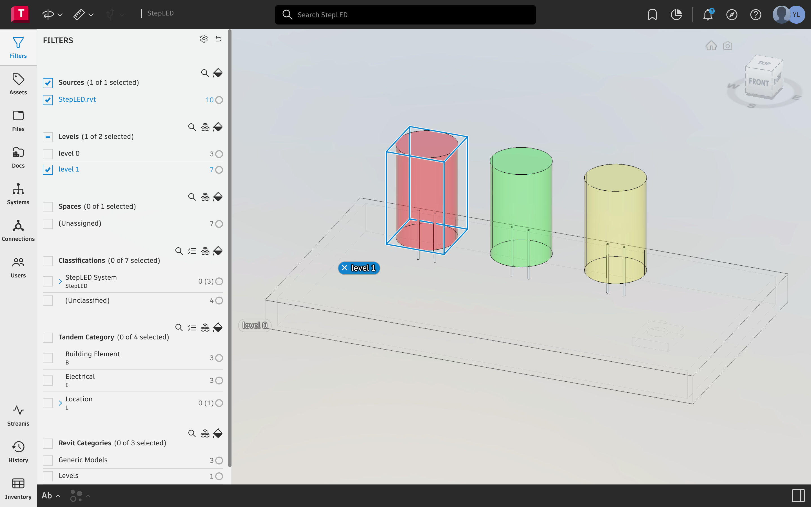This screenshot has height=507, width=811.
Task: Uncheck the level 1 checkbox
Action: 48,170
